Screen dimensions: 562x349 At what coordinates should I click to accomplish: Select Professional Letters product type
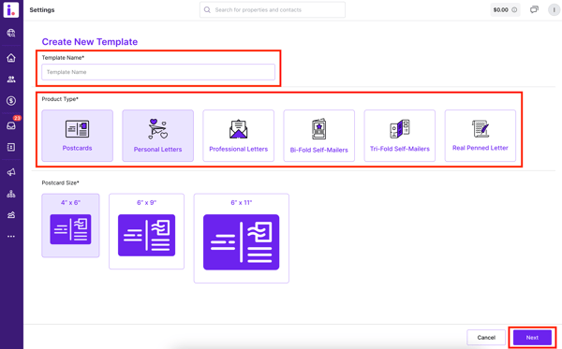pos(238,136)
